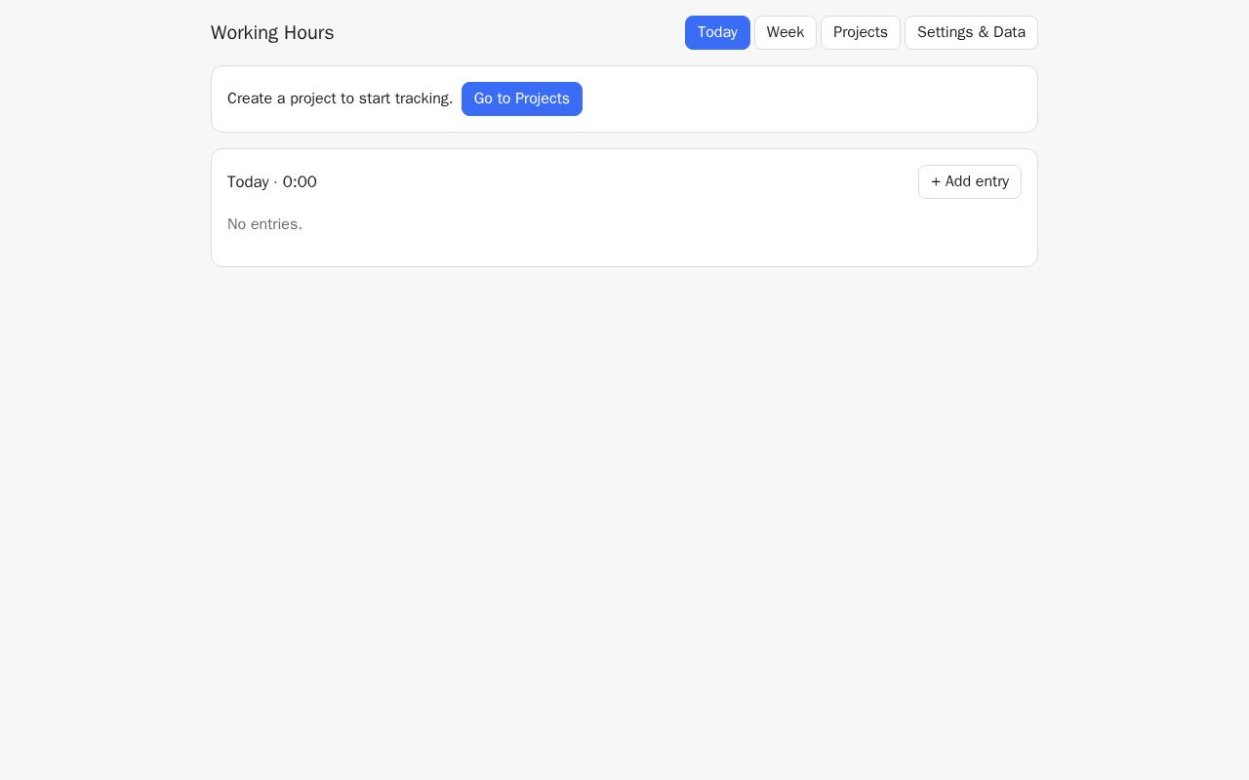This screenshot has width=1249, height=780.
Task: Click the 'No entries.' message
Action: click(264, 224)
